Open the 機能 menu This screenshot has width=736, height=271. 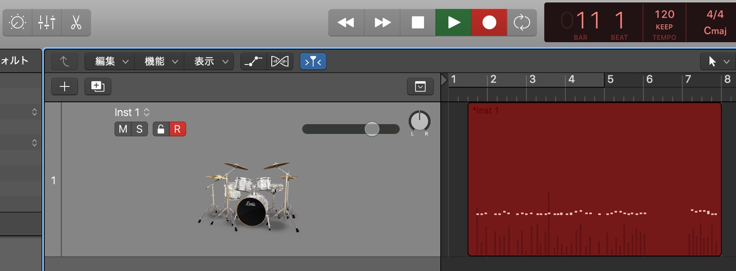[159, 61]
